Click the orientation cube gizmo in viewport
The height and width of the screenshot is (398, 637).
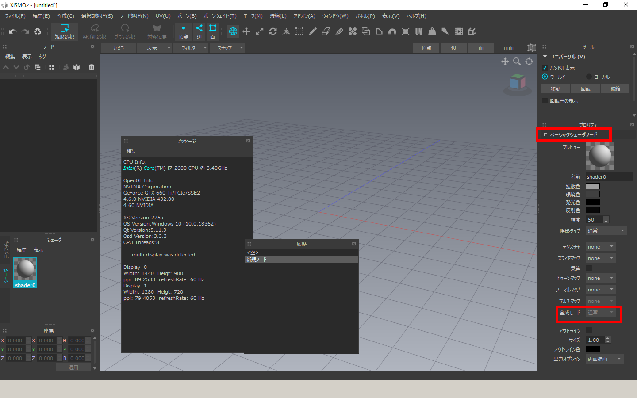click(518, 83)
